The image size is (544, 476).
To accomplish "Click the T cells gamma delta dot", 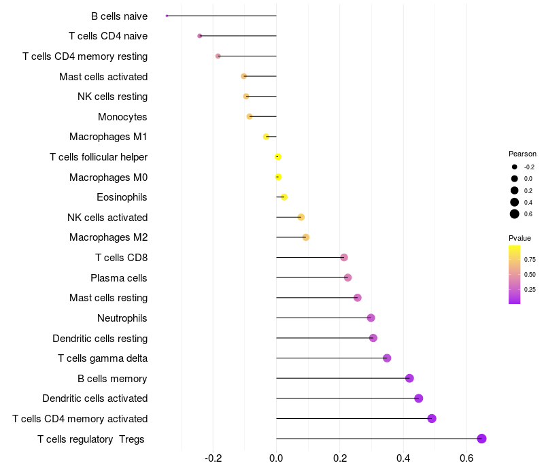I will pyautogui.click(x=387, y=358).
